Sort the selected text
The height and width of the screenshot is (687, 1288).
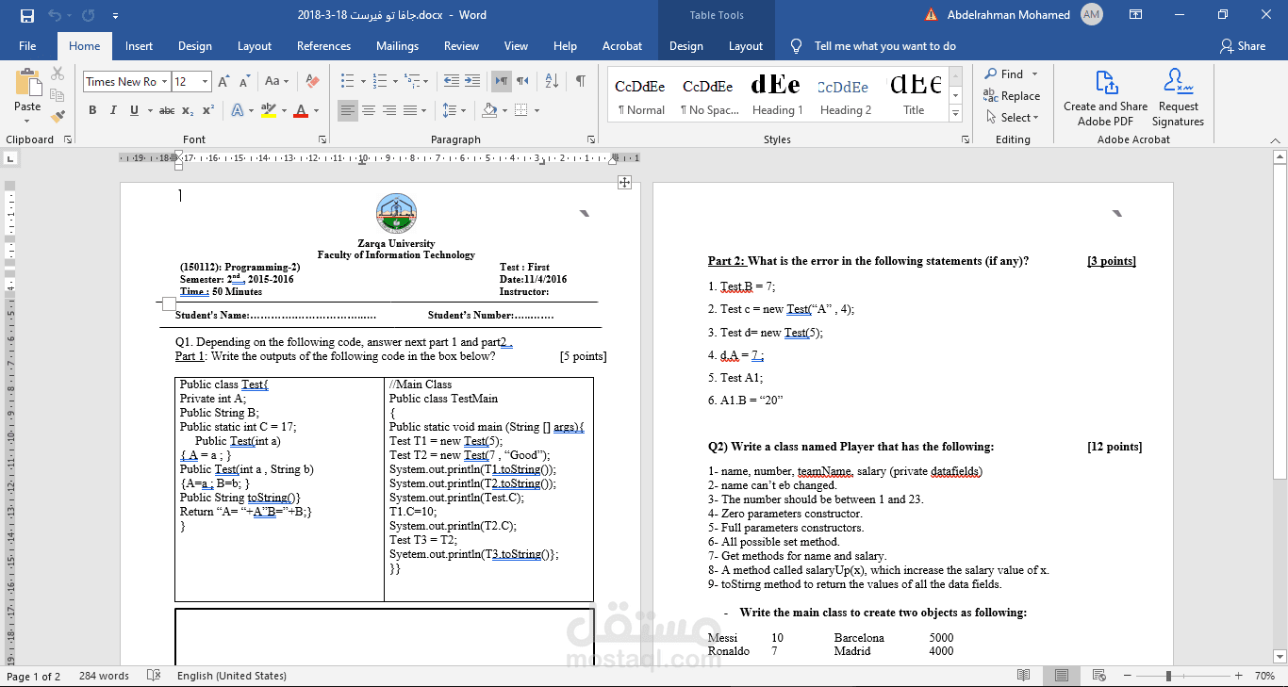coord(553,81)
